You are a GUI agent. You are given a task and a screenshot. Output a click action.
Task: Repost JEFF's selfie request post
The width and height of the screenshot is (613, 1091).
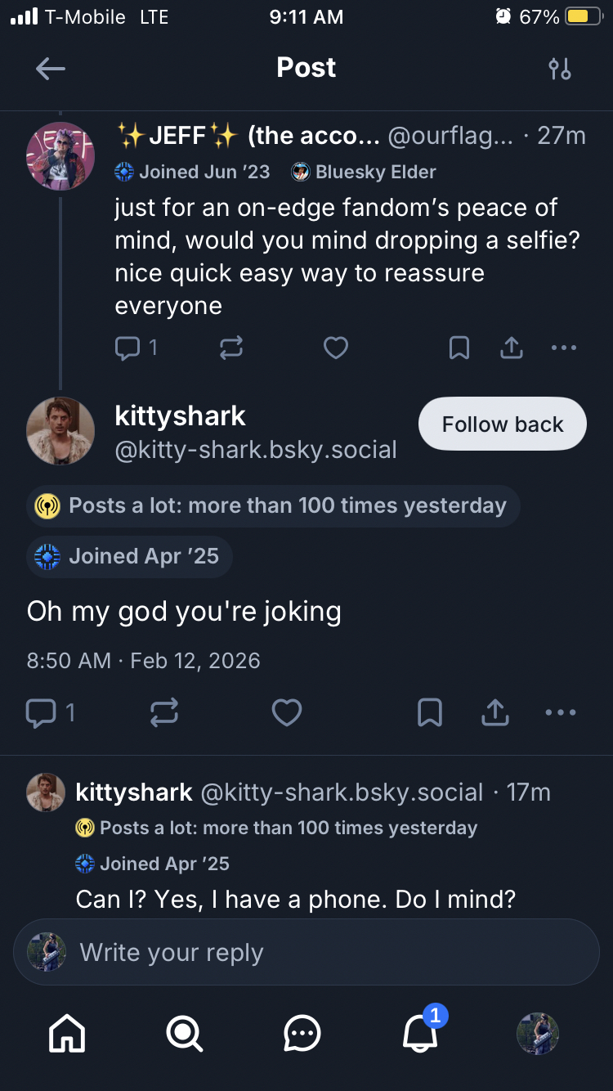[x=231, y=348]
